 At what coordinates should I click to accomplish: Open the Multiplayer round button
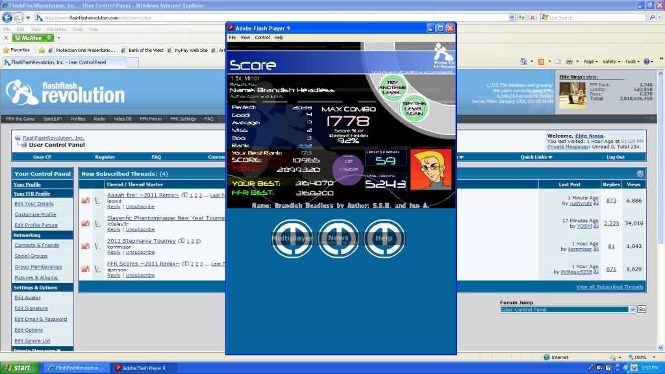point(292,238)
